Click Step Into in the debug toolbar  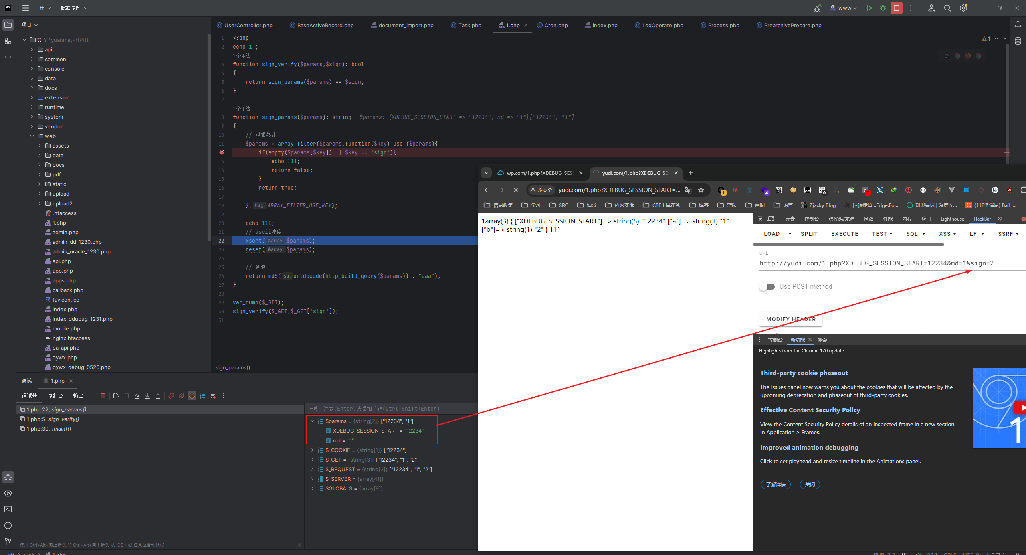[x=147, y=396]
